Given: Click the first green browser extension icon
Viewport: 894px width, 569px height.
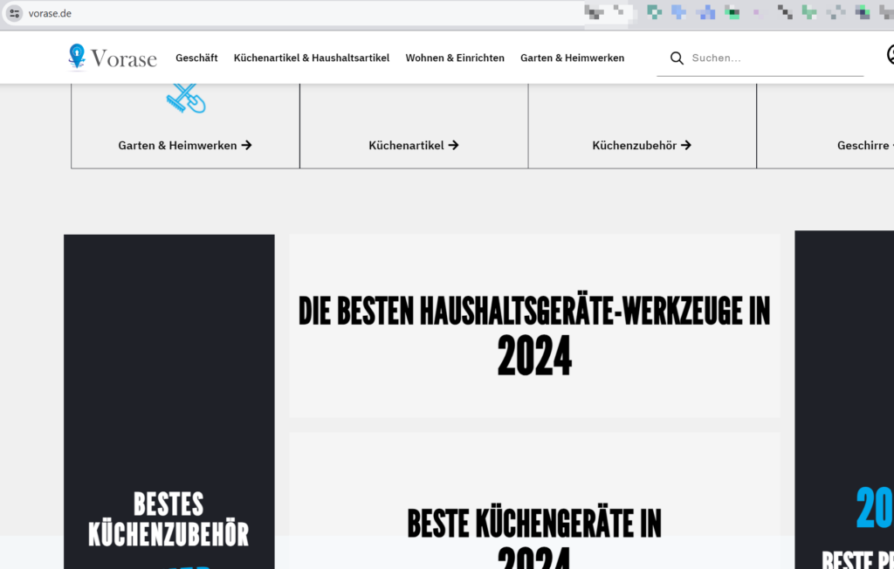Looking at the screenshot, I should [x=653, y=12].
